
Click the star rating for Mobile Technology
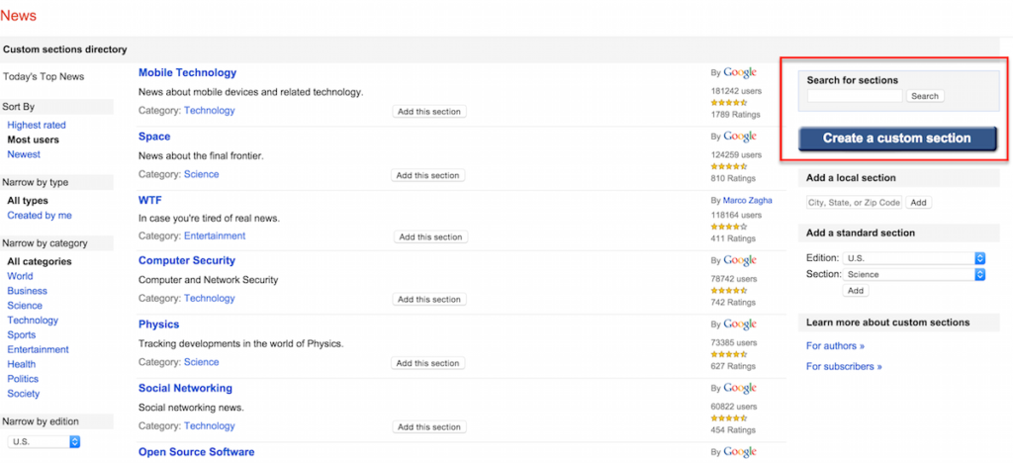tap(729, 103)
